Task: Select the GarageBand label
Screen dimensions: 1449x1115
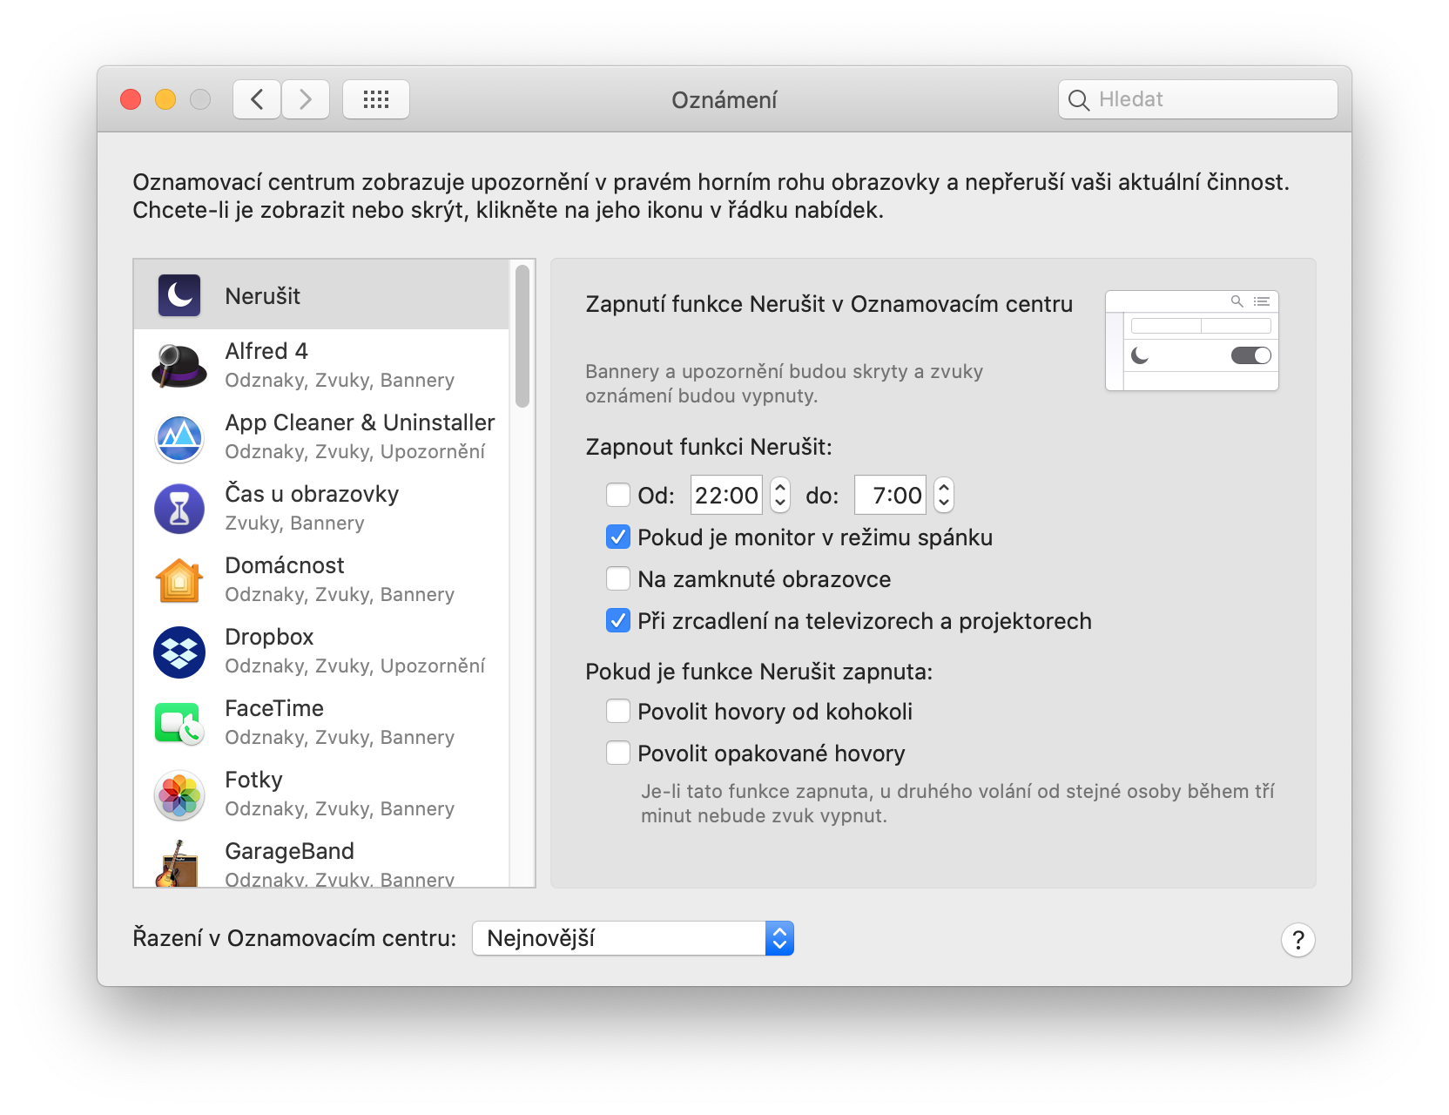Action: (289, 851)
